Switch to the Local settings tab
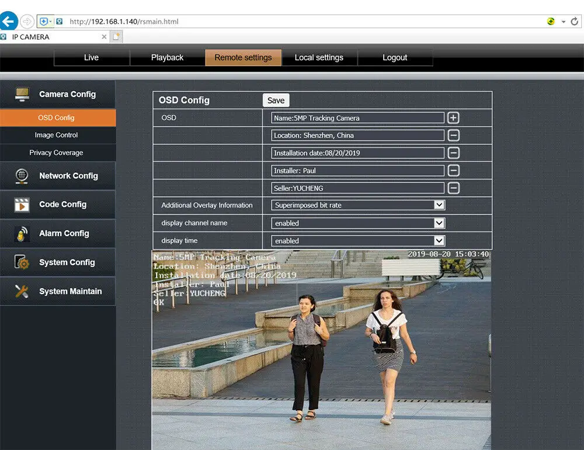 pos(319,57)
